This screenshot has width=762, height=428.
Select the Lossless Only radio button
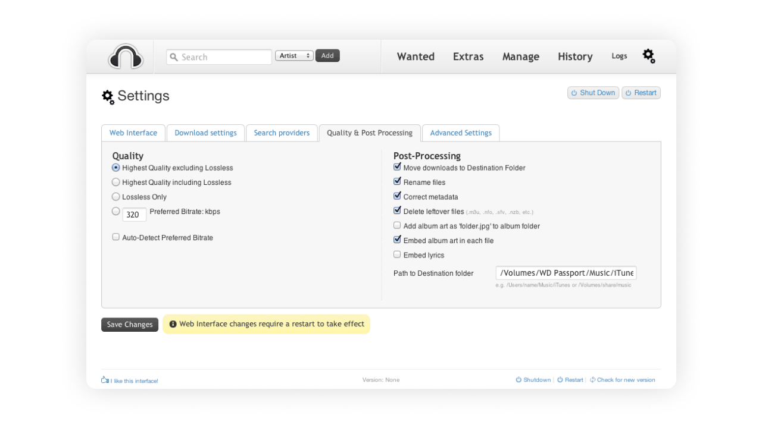116,197
